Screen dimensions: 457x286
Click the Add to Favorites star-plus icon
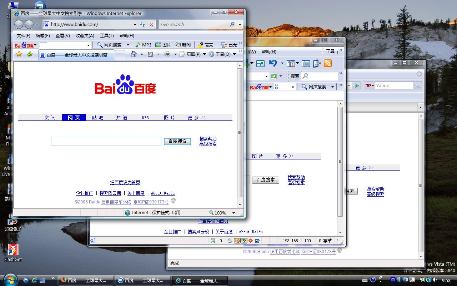[x=30, y=54]
